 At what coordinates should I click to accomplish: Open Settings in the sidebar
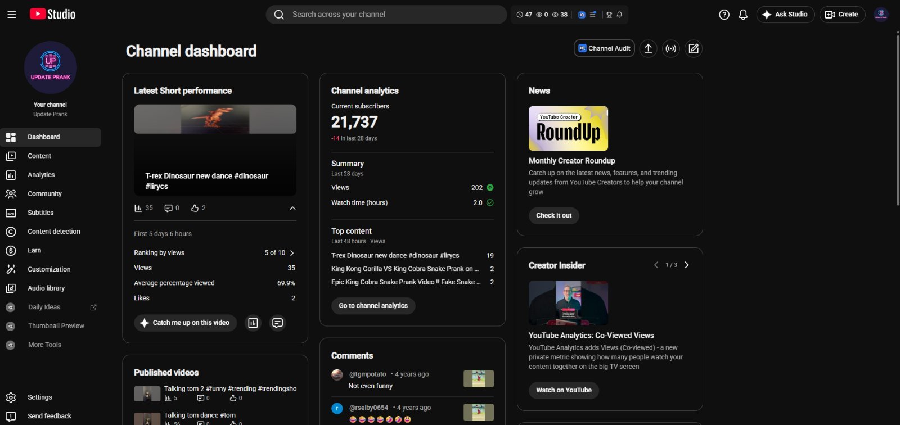51,397
